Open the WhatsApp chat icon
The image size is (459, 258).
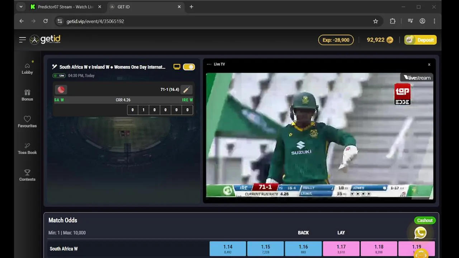click(x=420, y=233)
